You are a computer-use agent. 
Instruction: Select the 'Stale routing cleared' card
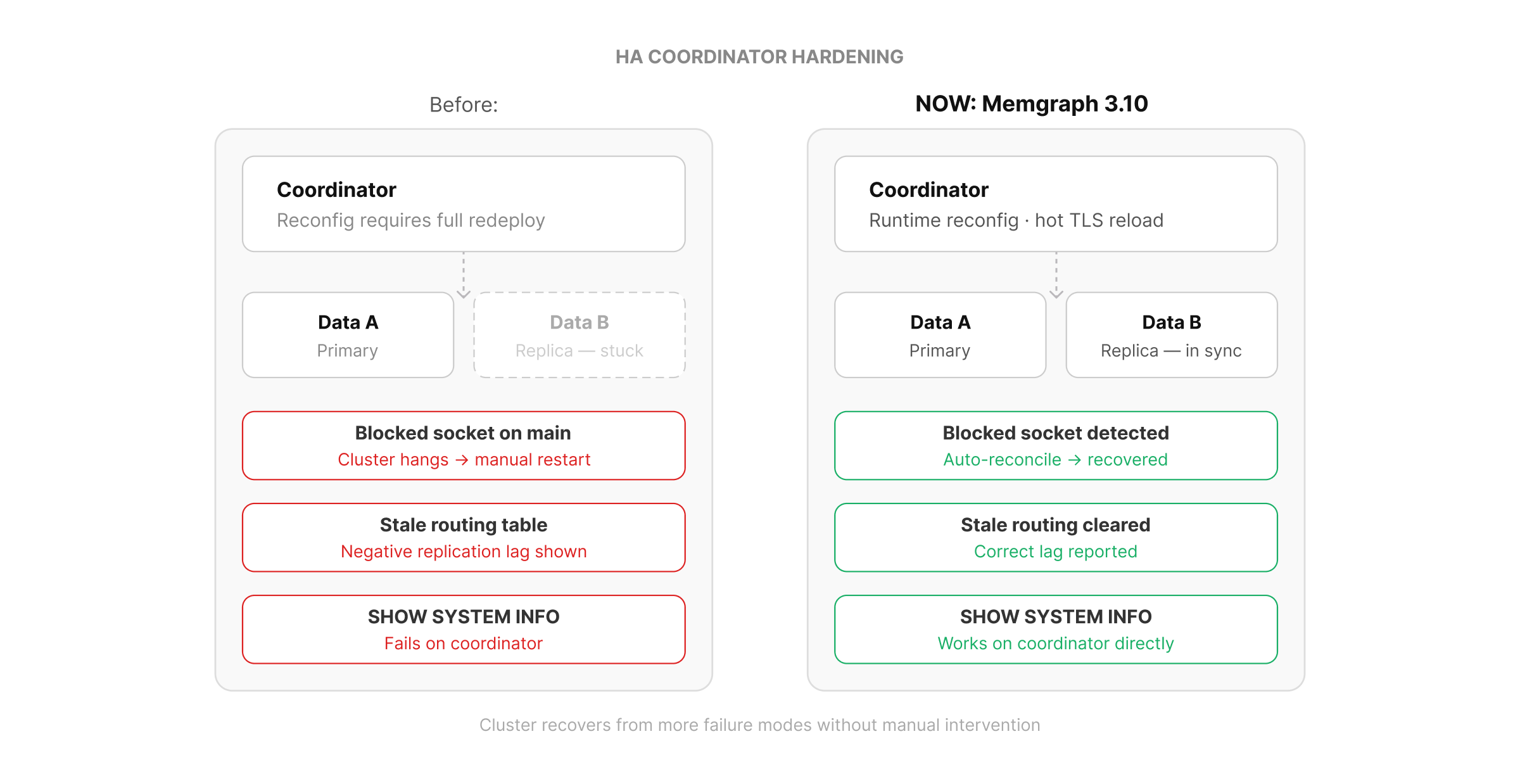1056,538
